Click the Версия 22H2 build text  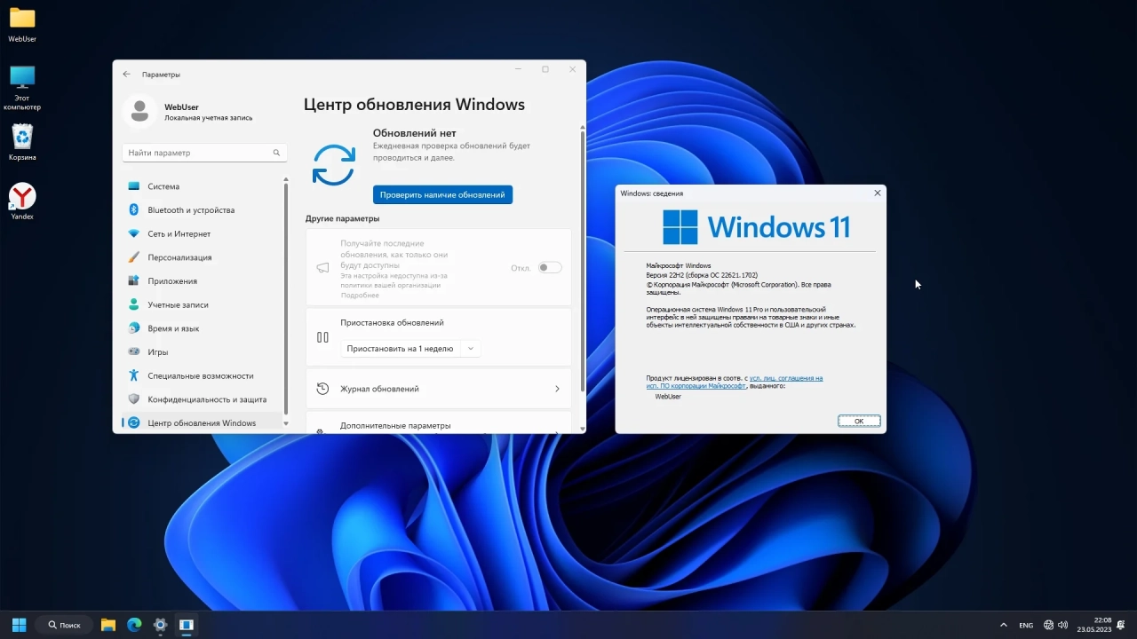click(702, 275)
